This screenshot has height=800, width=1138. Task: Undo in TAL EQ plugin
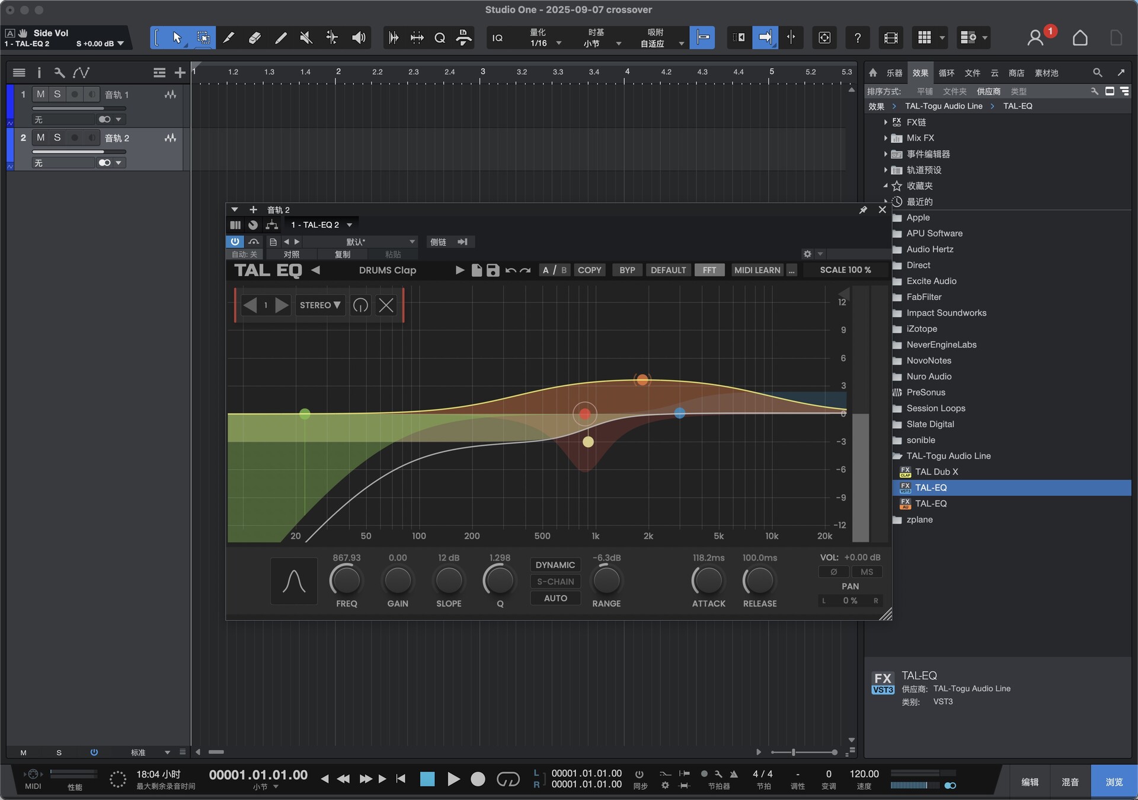pyautogui.click(x=510, y=270)
